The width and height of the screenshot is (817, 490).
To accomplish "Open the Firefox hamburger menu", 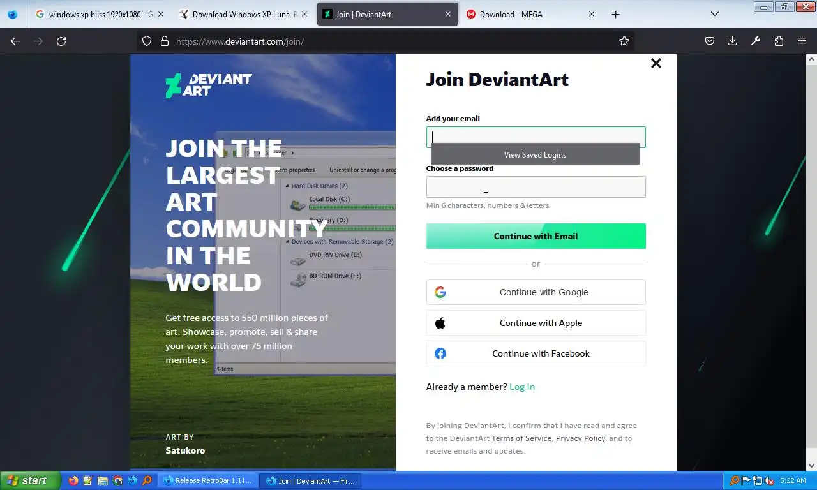I will tap(802, 41).
